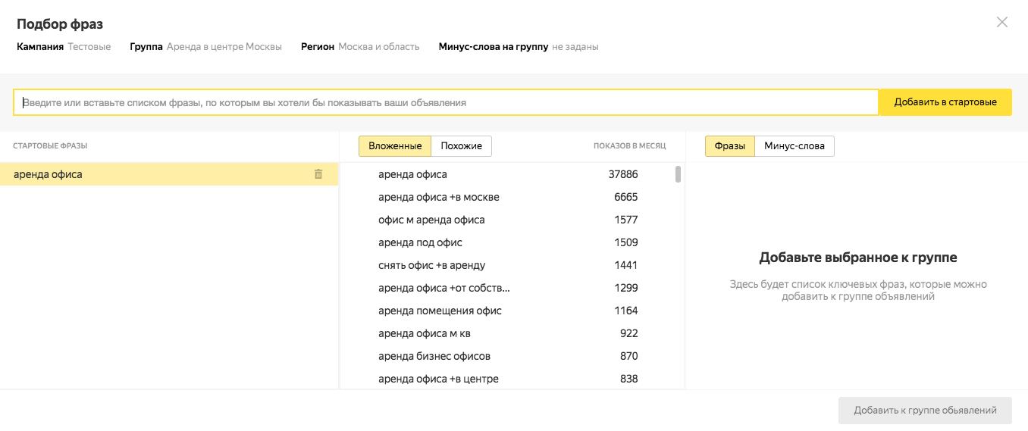Select the Фразы tab

[730, 145]
